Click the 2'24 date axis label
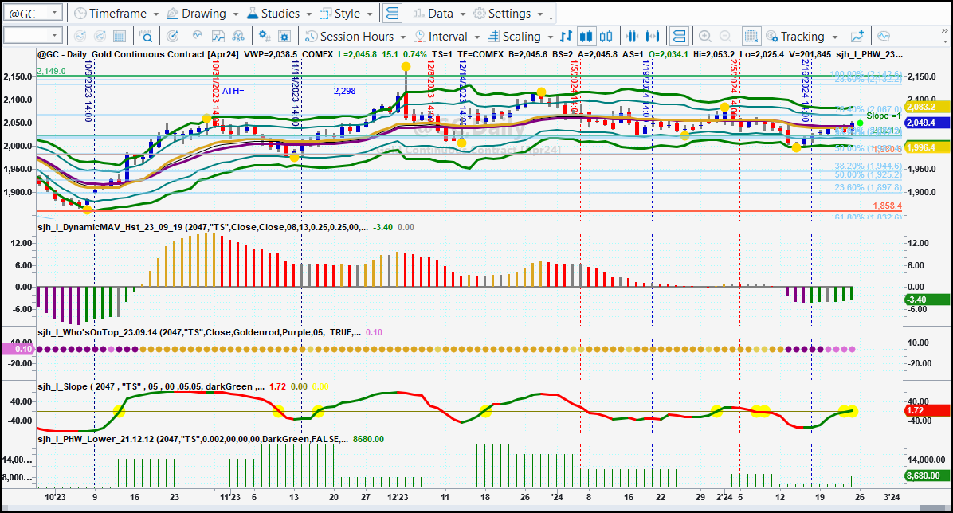 [x=724, y=497]
